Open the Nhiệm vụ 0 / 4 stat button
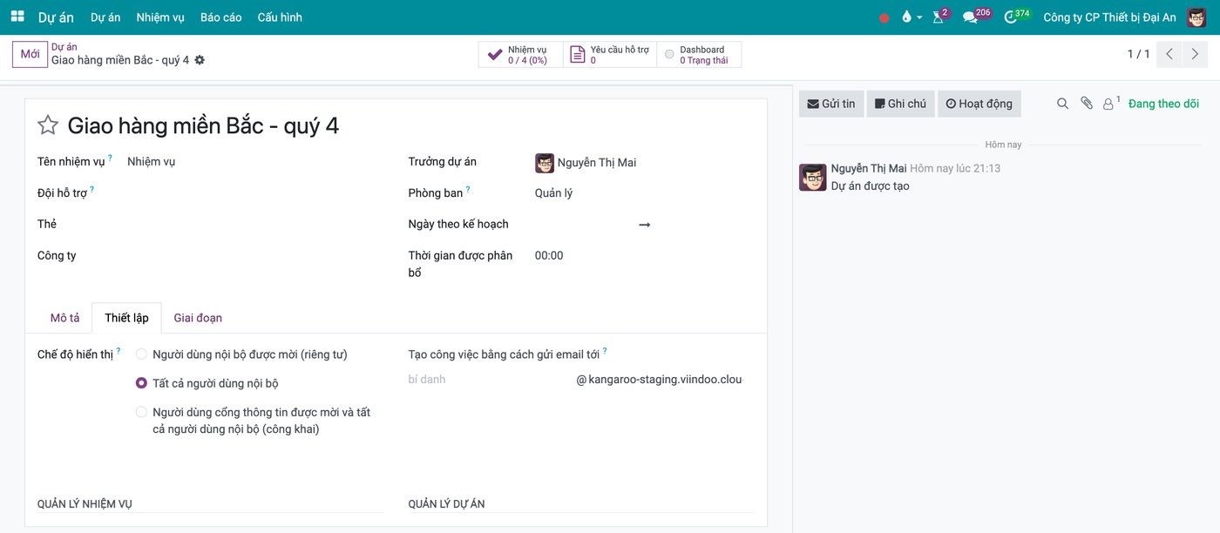The image size is (1220, 533). click(520, 55)
